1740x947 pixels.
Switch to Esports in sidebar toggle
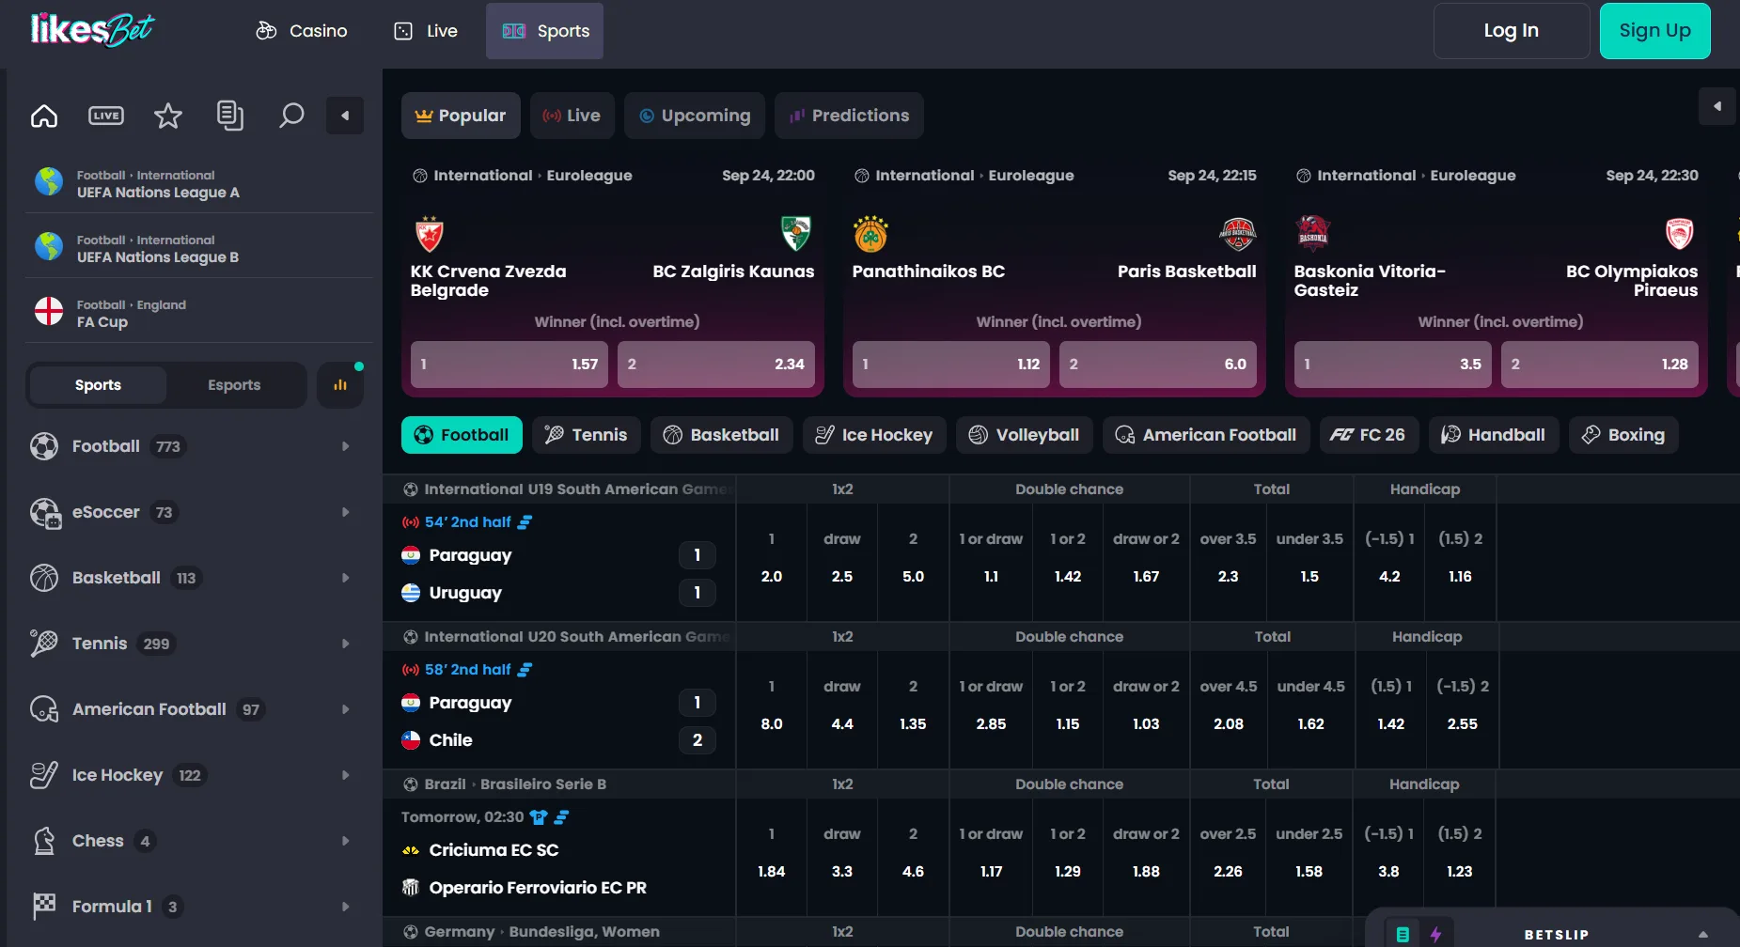pos(234,385)
